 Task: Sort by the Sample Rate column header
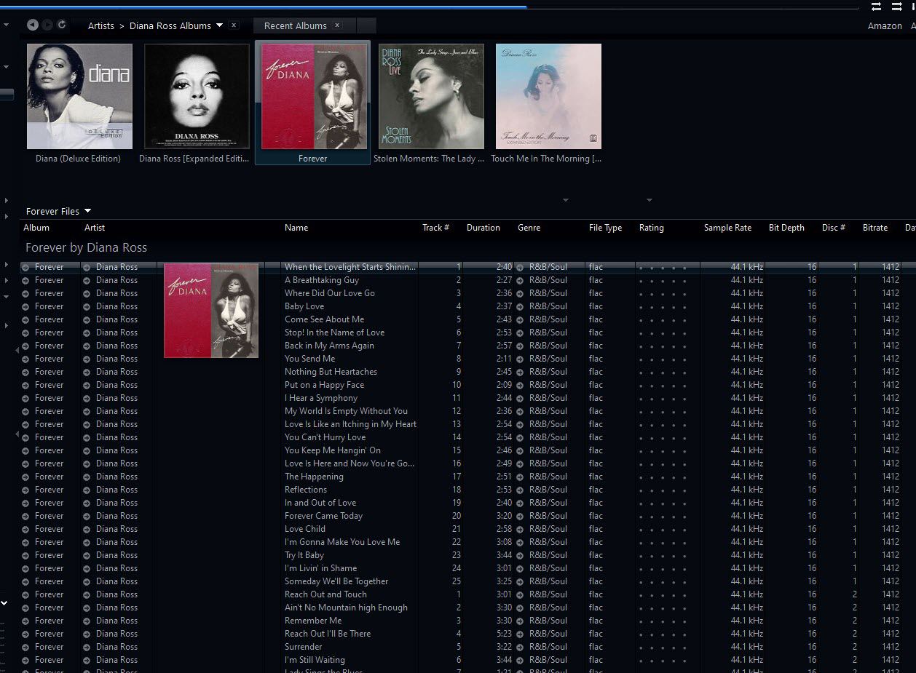tap(727, 228)
